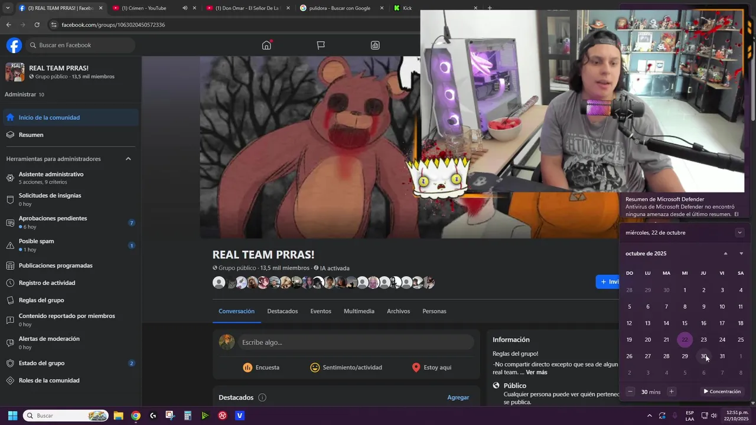Open the Personas tab
The width and height of the screenshot is (756, 425).
(x=434, y=311)
